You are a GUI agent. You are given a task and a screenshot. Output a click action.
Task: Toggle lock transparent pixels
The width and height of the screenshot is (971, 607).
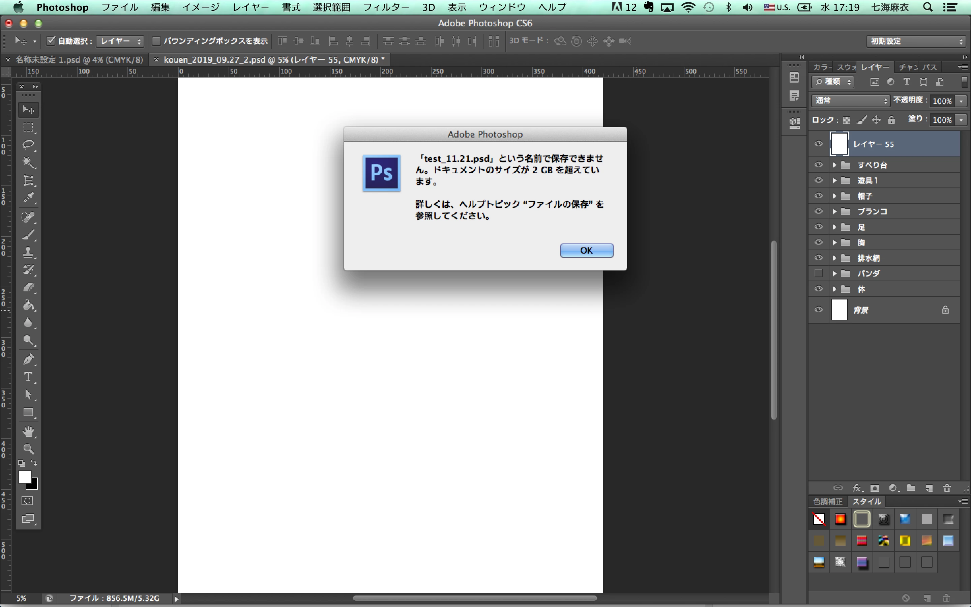click(846, 120)
